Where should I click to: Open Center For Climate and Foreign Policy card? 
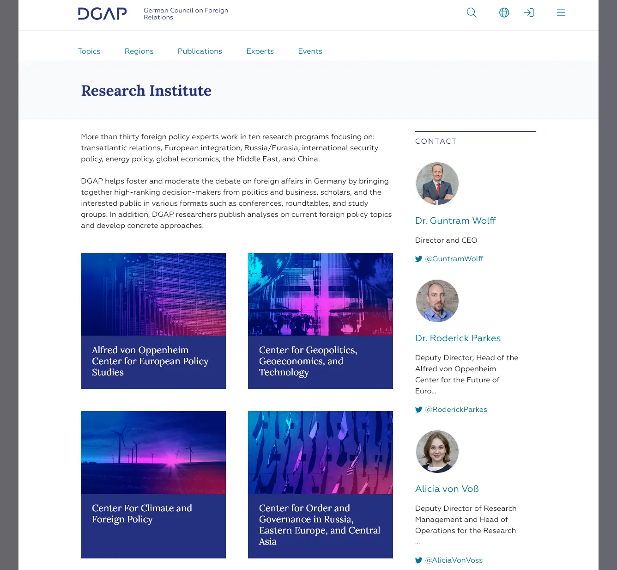coord(153,484)
